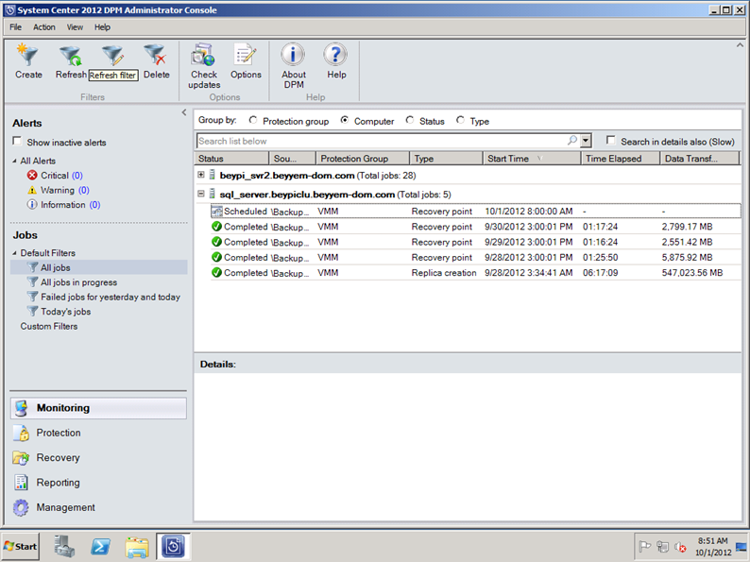
Task: Open the File menu
Action: coord(15,27)
